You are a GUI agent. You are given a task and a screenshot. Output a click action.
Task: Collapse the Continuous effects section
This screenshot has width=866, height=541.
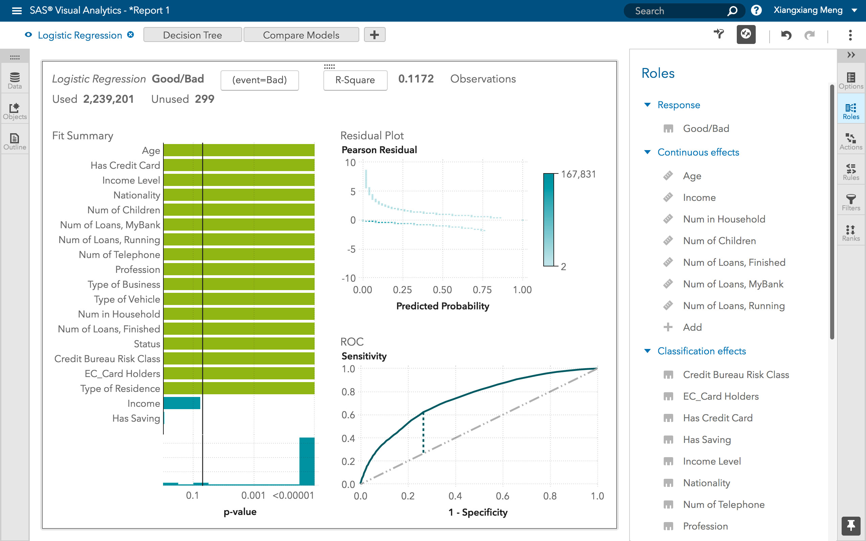(647, 152)
